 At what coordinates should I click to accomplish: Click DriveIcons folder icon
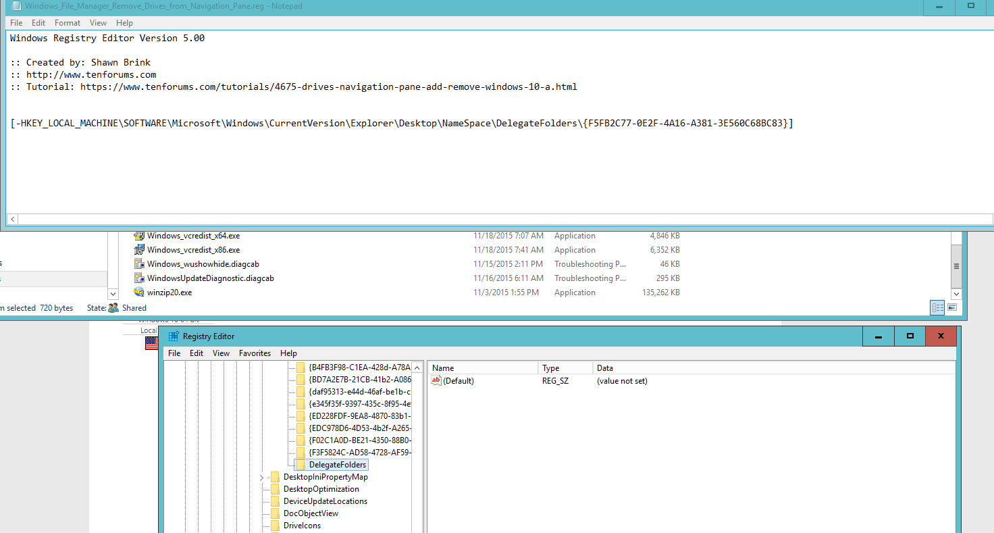(x=276, y=526)
